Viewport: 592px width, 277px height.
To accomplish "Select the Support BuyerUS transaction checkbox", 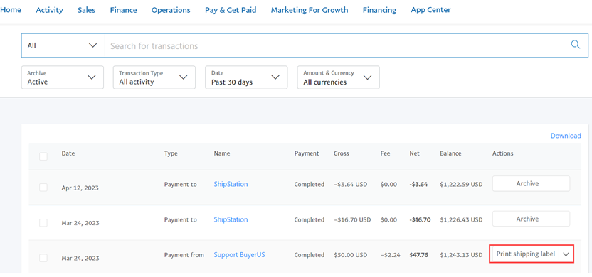I will [43, 258].
